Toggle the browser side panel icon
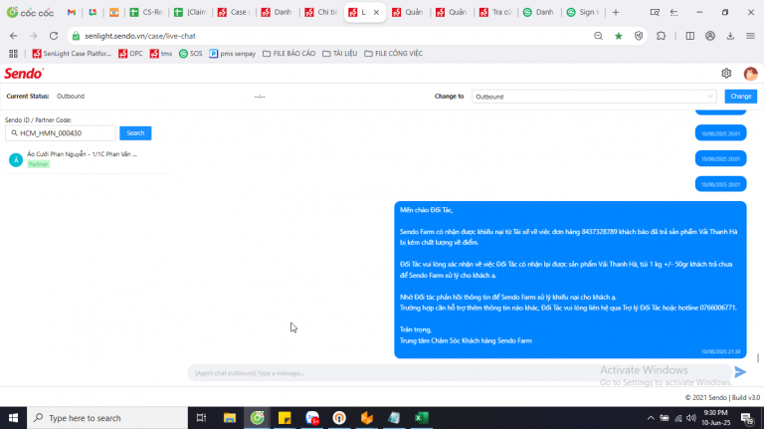This screenshot has width=764, height=429. [690, 36]
